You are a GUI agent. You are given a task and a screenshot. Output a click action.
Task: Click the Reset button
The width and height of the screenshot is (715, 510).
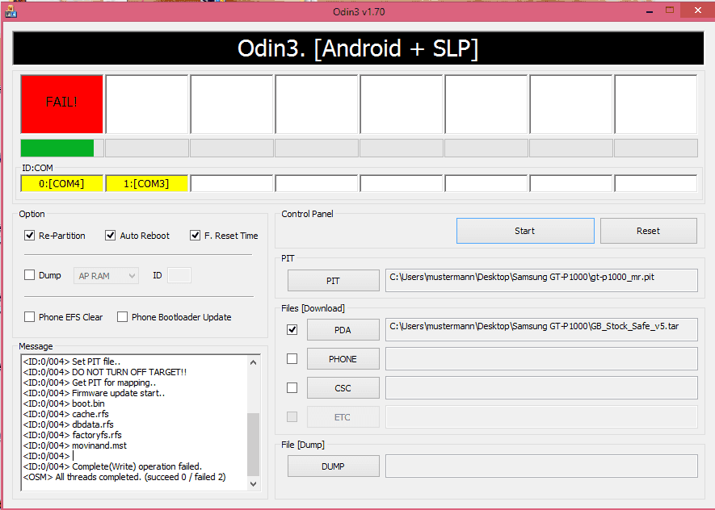point(648,231)
